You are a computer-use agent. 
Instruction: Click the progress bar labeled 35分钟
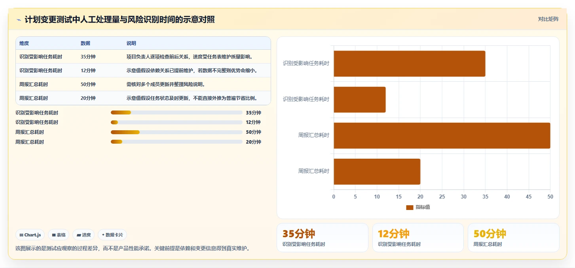pos(176,113)
